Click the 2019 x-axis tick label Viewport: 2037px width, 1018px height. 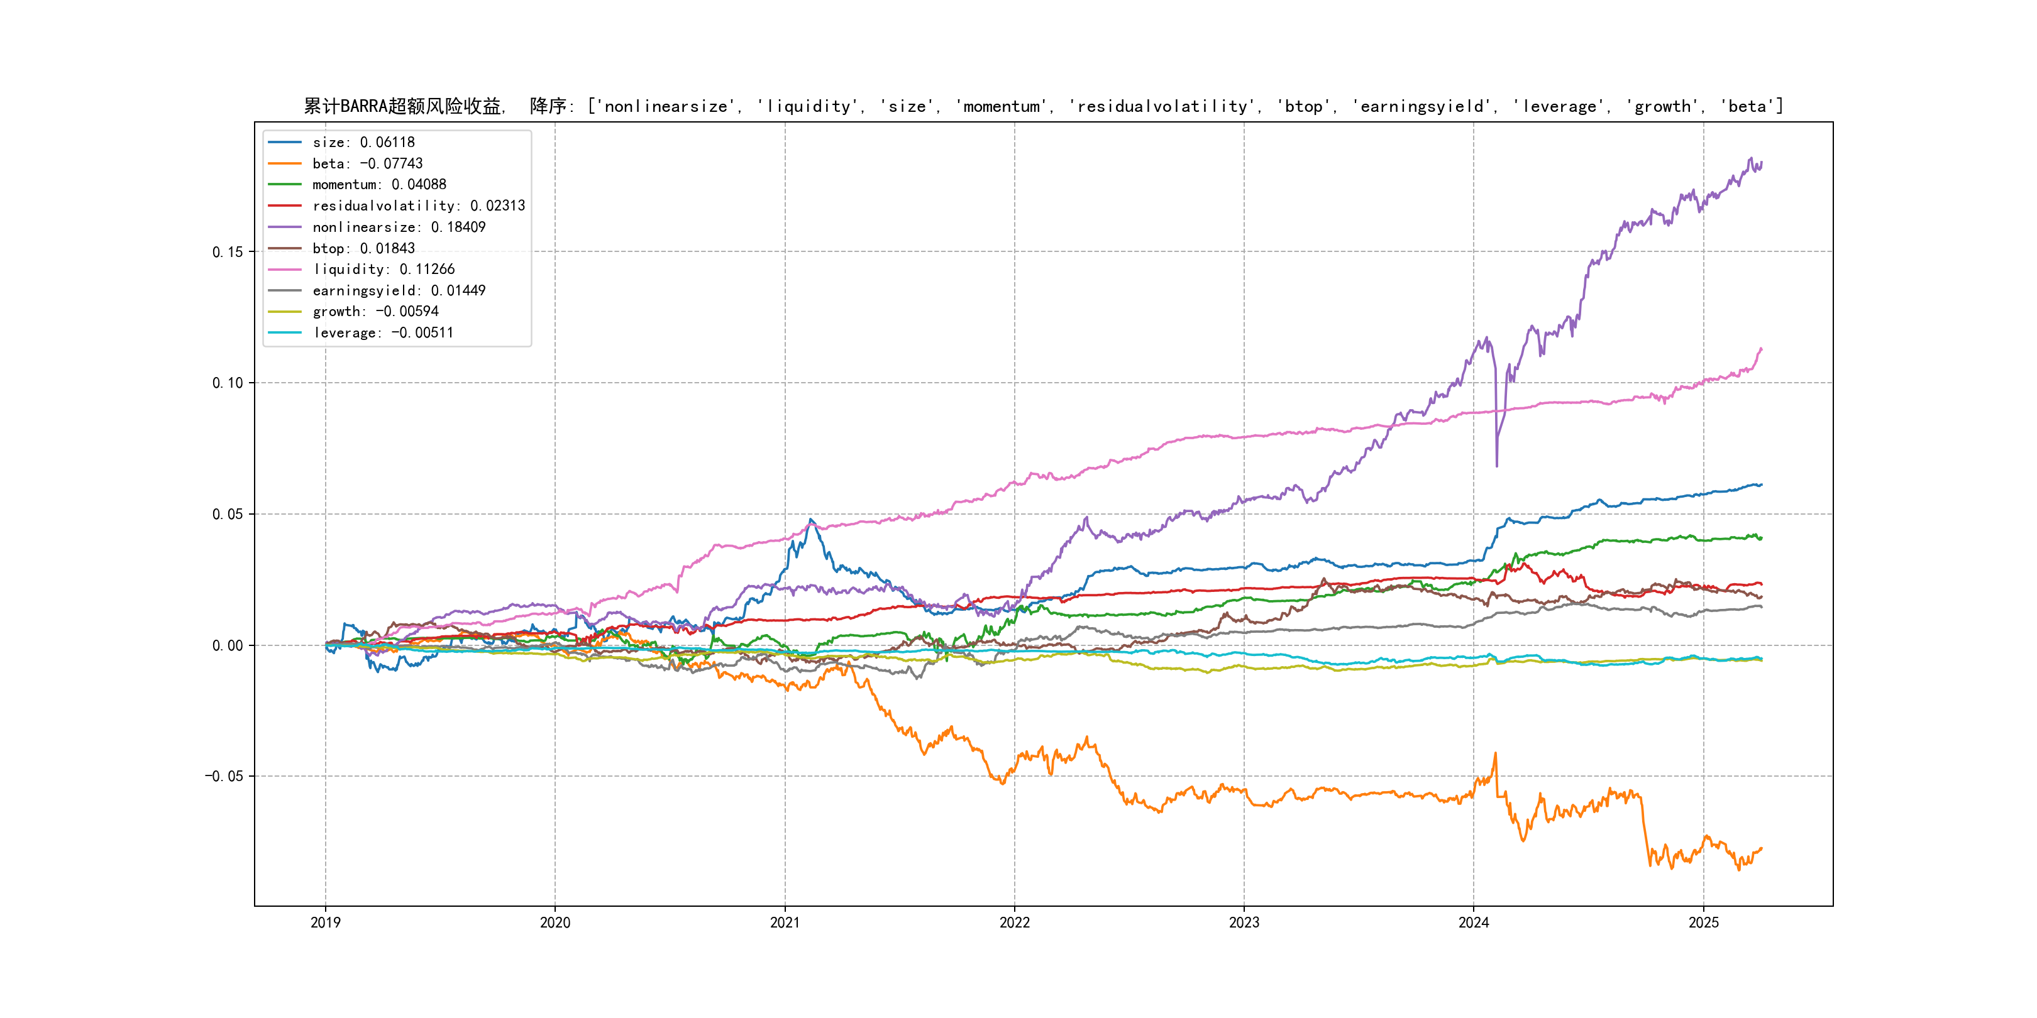click(x=325, y=922)
